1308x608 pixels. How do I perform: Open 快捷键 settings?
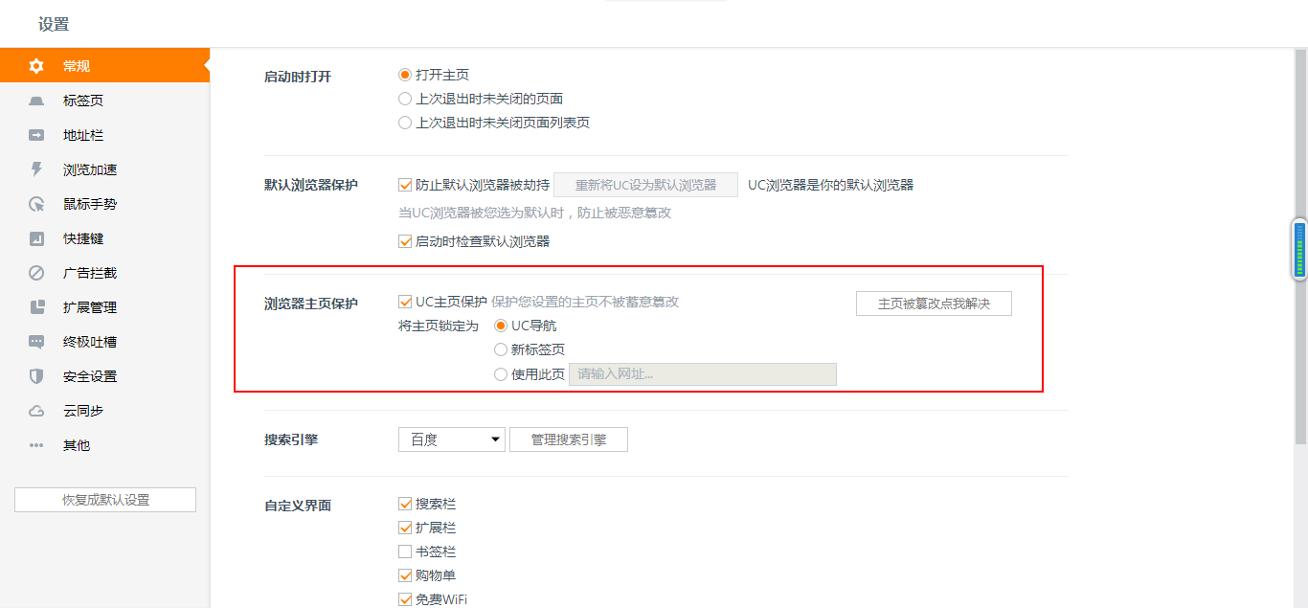(104, 238)
